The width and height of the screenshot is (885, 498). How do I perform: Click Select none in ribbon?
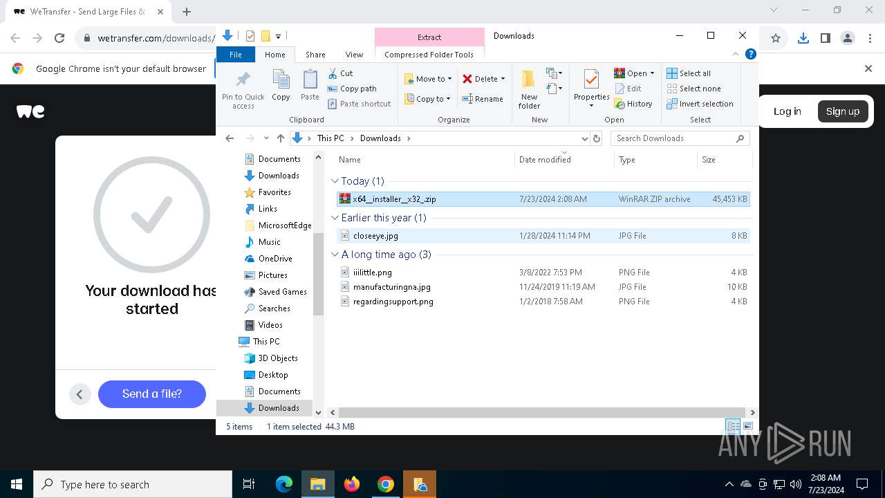pyautogui.click(x=693, y=89)
